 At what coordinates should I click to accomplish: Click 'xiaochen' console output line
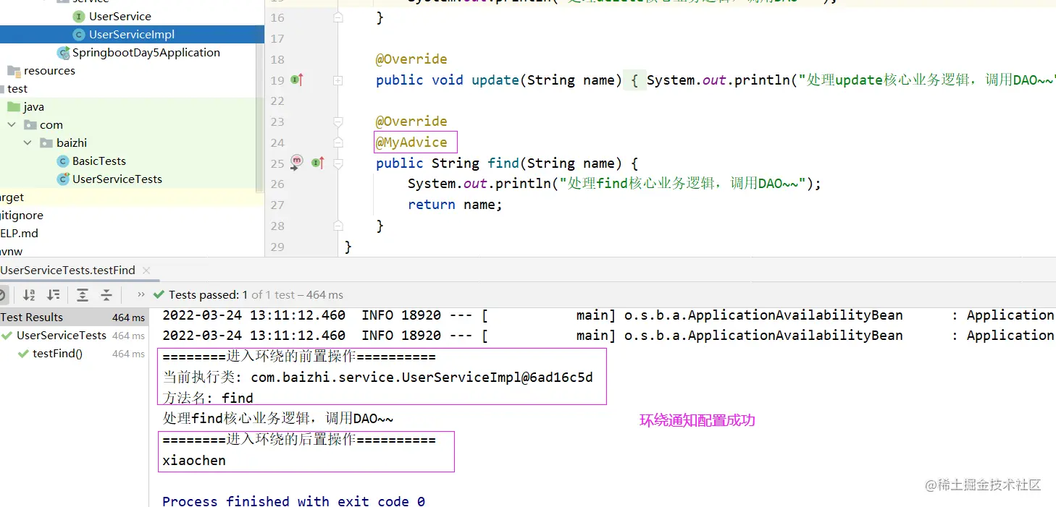(194, 461)
